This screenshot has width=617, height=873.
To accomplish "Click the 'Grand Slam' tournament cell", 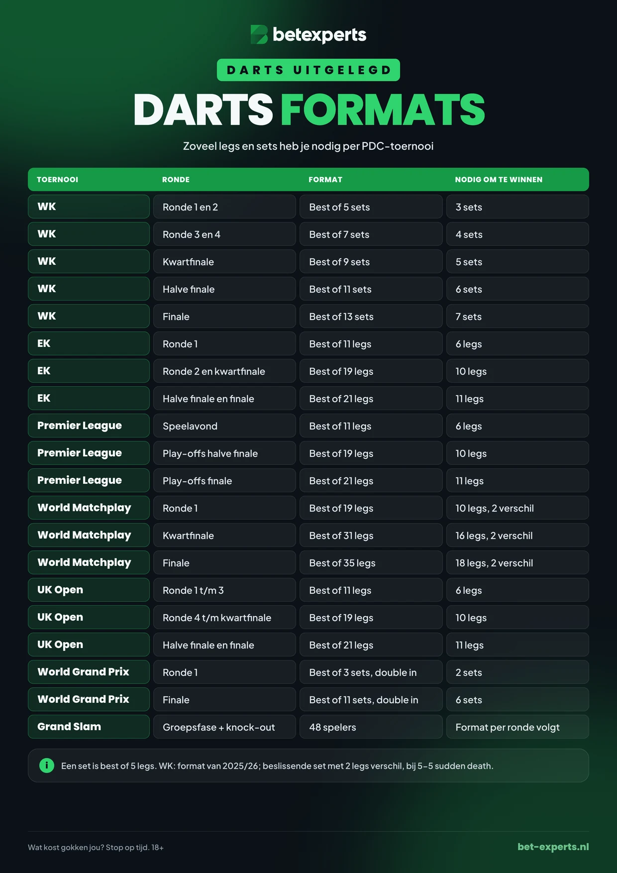I will pos(89,727).
